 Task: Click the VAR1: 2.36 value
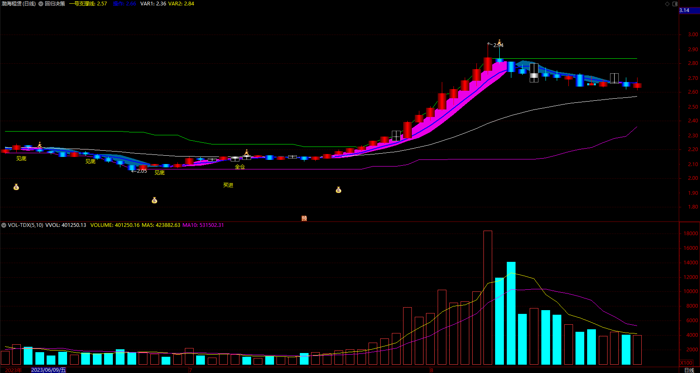pos(153,4)
